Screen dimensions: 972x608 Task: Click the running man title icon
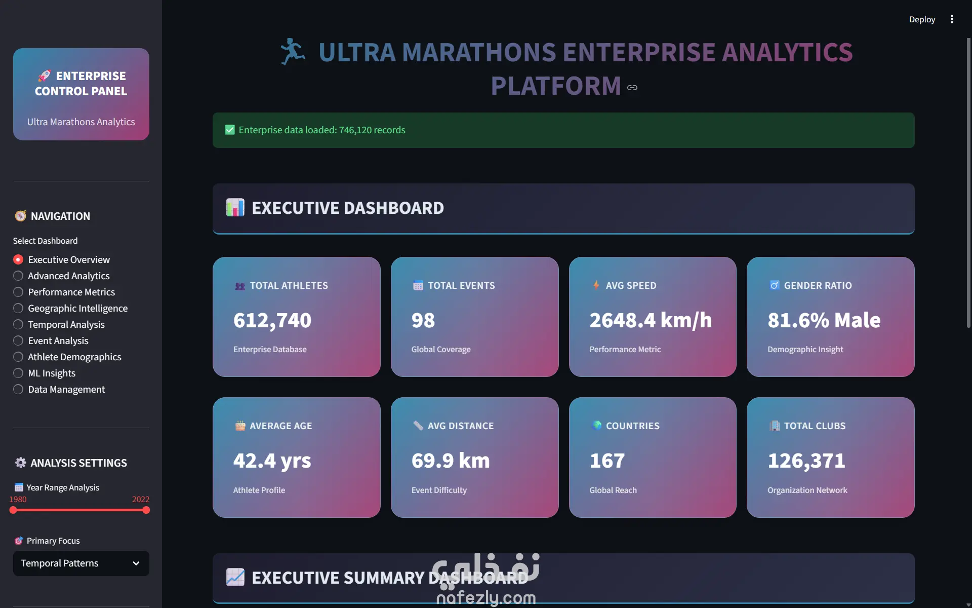pos(293,52)
